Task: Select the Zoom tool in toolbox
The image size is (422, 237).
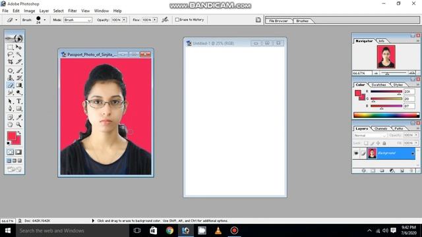Action: coord(18,124)
